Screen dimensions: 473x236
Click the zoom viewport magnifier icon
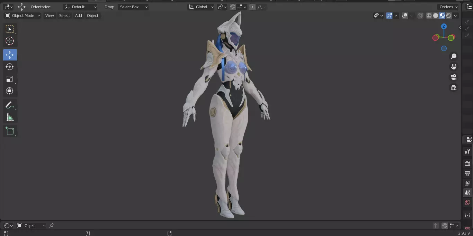[x=454, y=56]
